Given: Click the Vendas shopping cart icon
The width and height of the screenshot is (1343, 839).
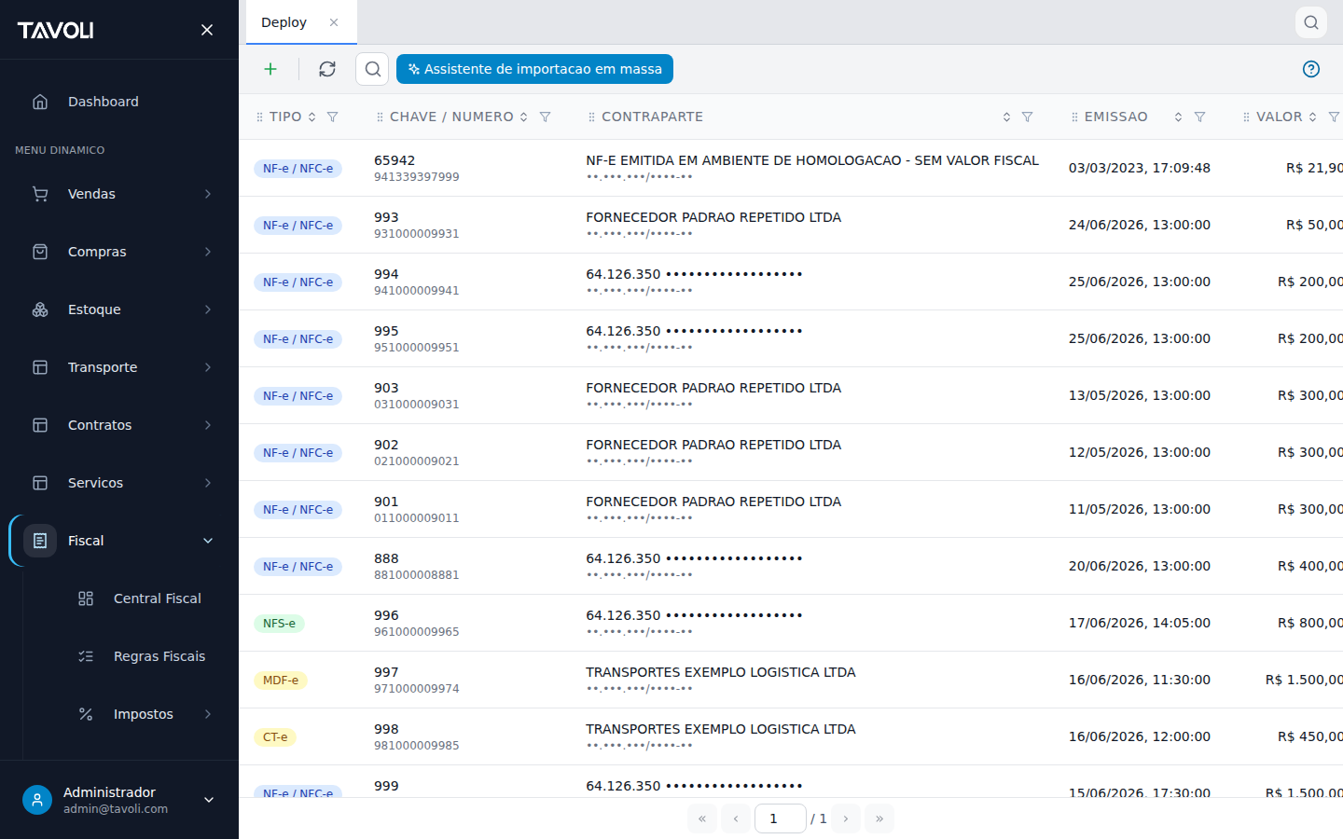Looking at the screenshot, I should pyautogui.click(x=40, y=194).
